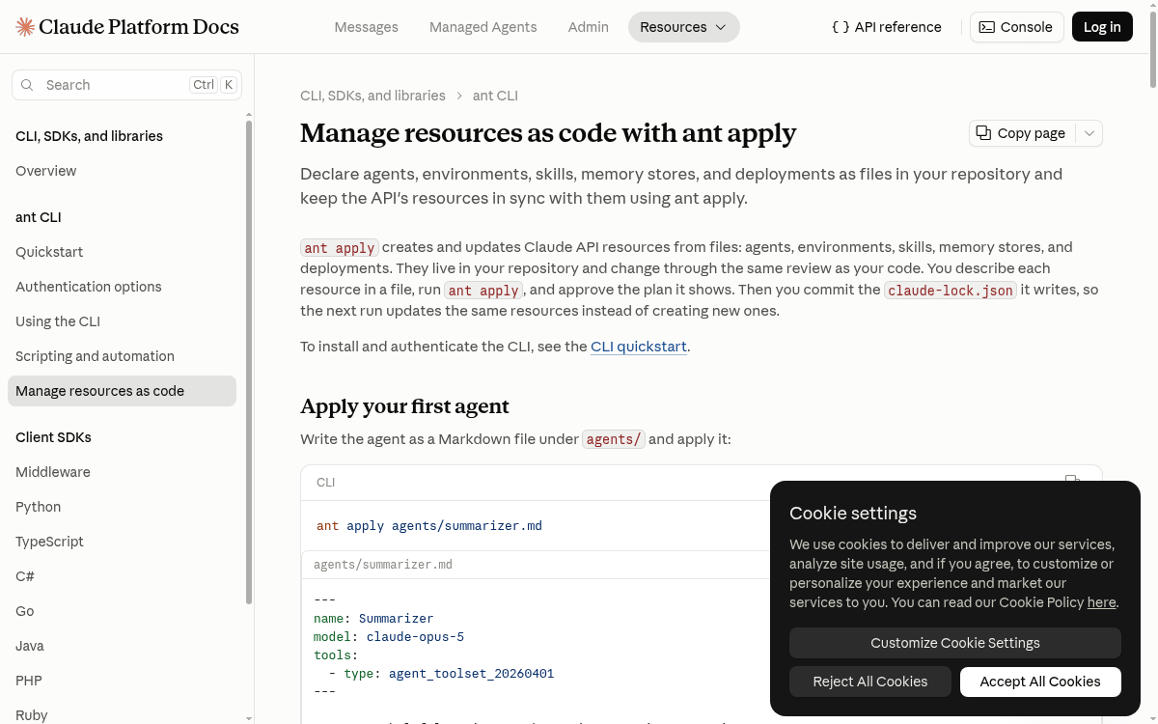Click the search magnifier icon
This screenshot has height=724, width=1158.
[x=27, y=85]
